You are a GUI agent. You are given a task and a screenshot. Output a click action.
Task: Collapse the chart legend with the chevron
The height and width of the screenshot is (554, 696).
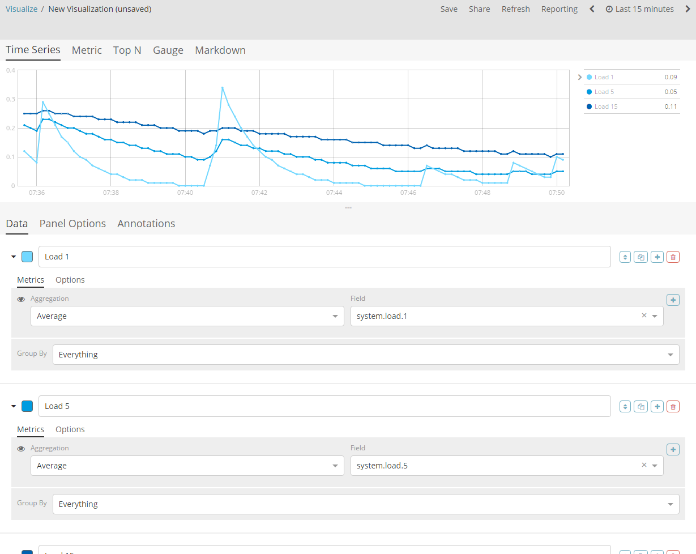579,76
